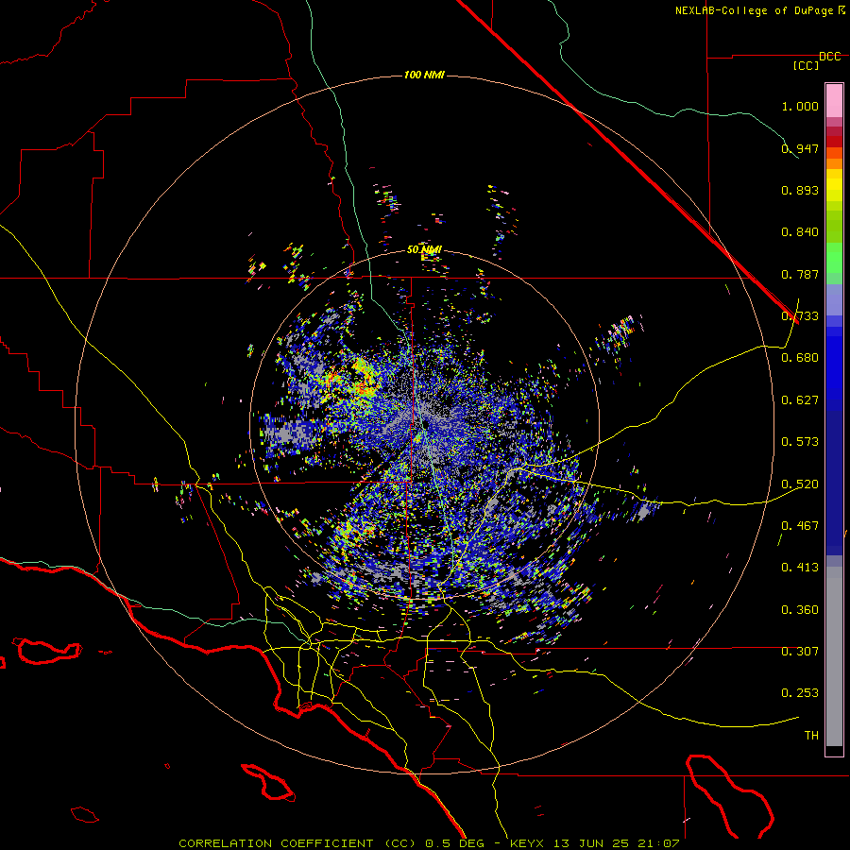The height and width of the screenshot is (850, 850).
Task: Click the 0.627 scale label
Action: (800, 399)
